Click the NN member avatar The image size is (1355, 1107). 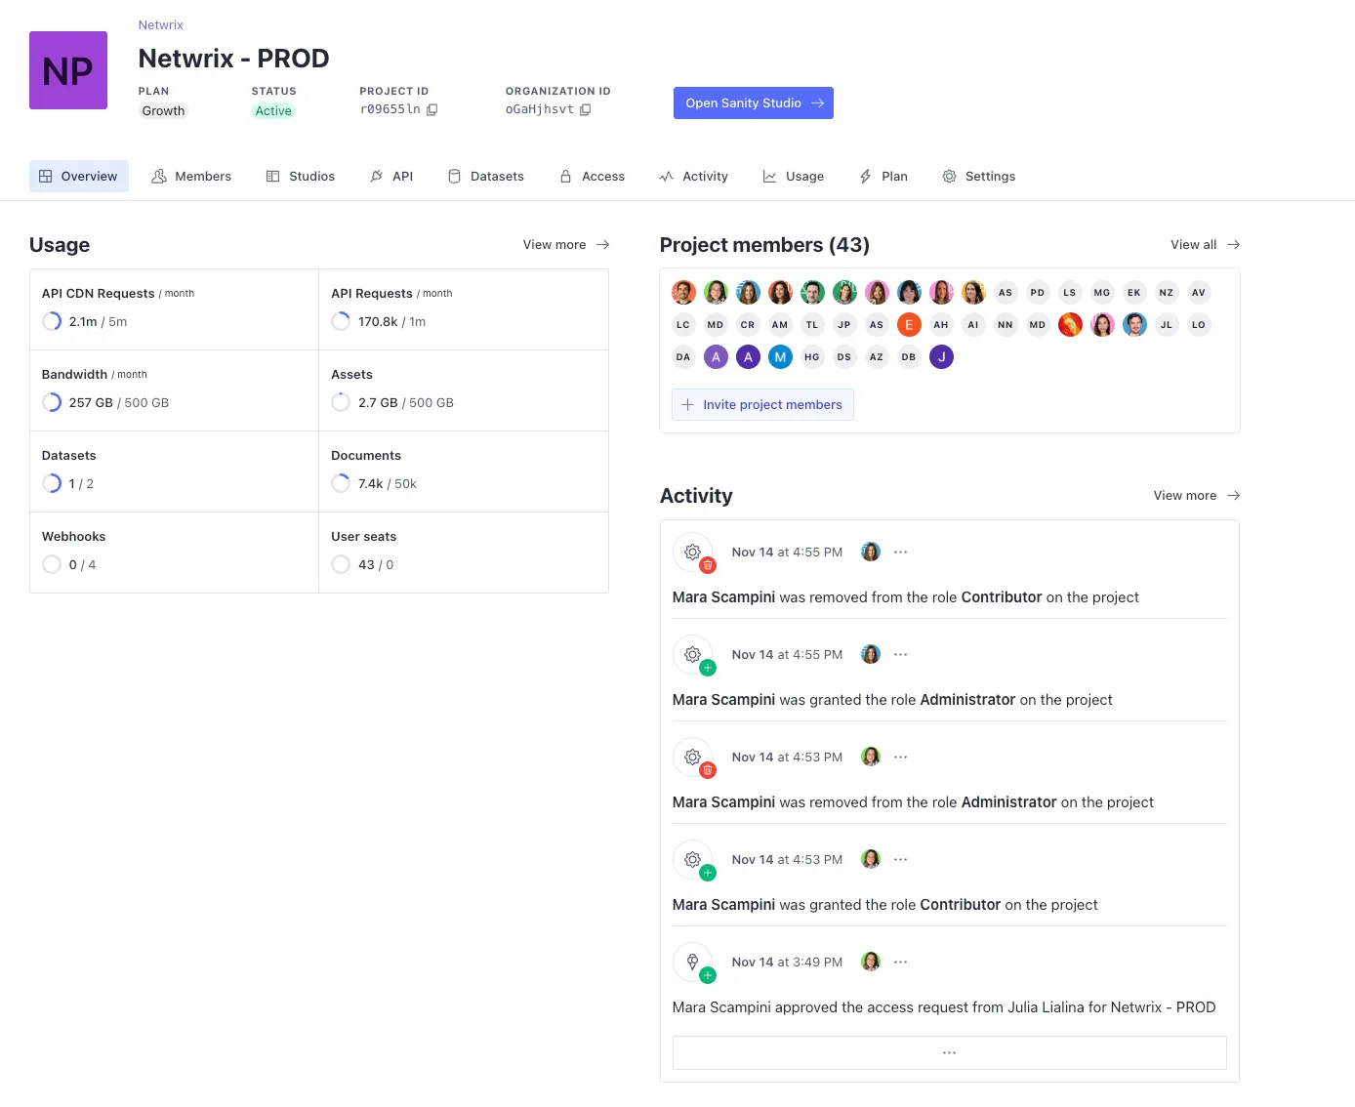coord(1006,325)
